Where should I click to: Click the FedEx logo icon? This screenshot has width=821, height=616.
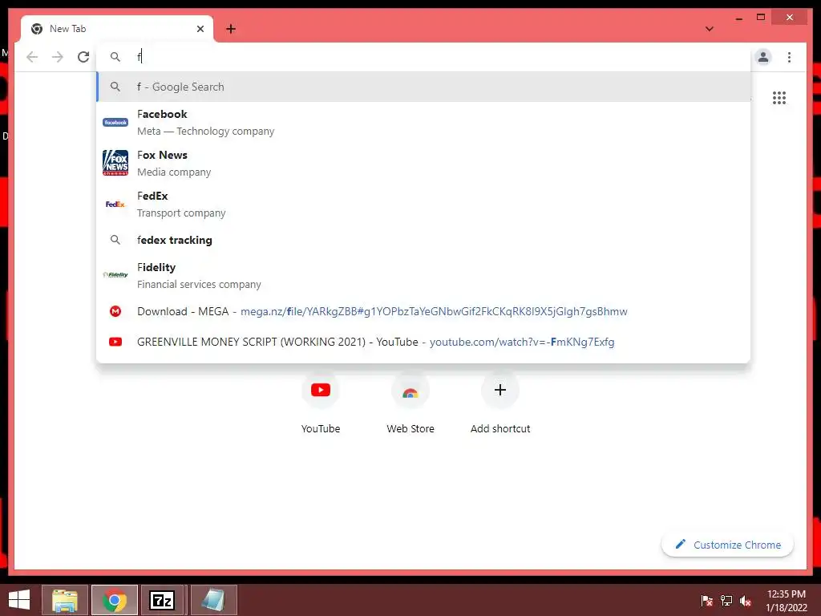click(115, 205)
